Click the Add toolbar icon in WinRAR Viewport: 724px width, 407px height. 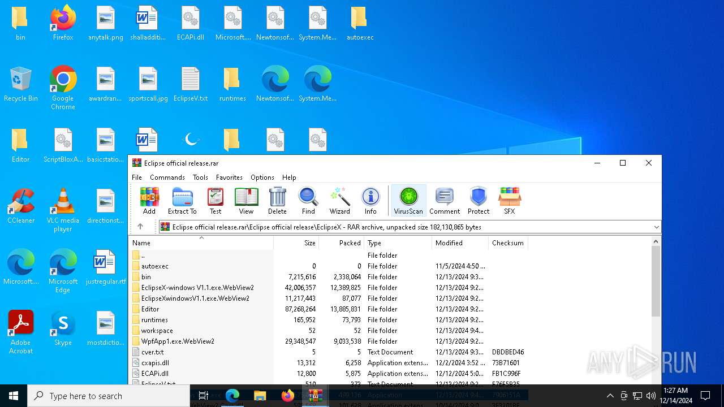coord(149,201)
